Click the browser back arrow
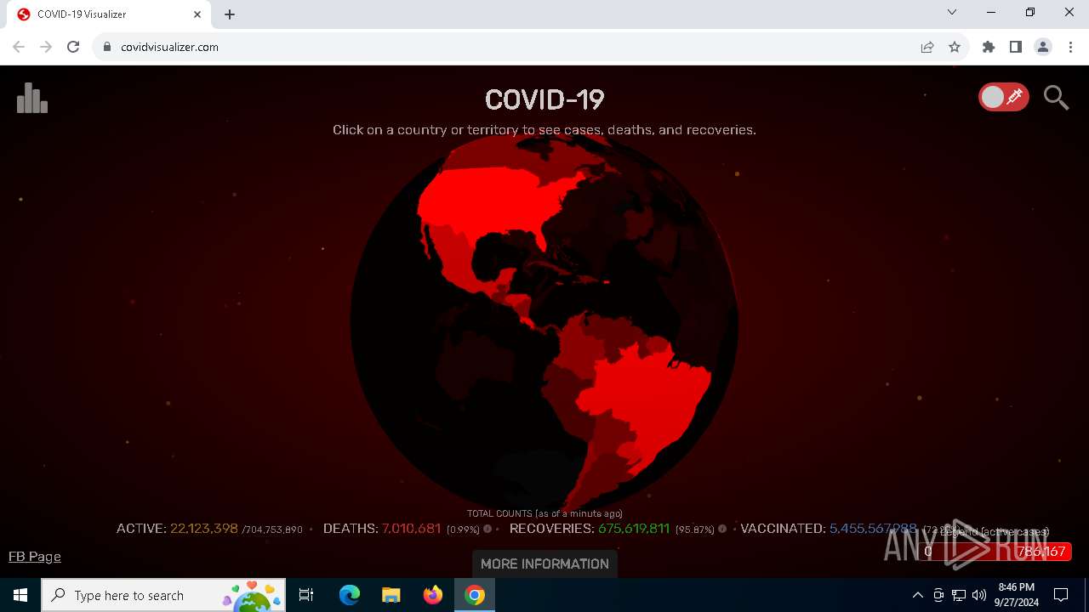The image size is (1089, 612). [x=19, y=47]
